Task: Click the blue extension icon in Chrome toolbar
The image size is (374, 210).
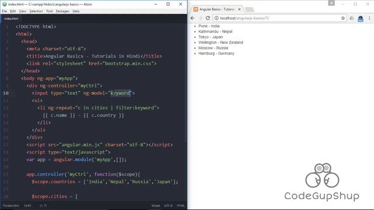Action: (361, 18)
